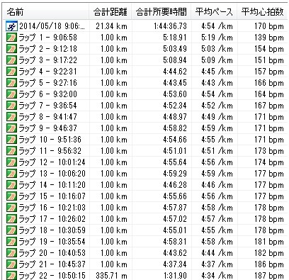Sort by the 合計所要時間 column header
Image resolution: width=289 pixels, height=280 pixels.
pyautogui.click(x=161, y=12)
